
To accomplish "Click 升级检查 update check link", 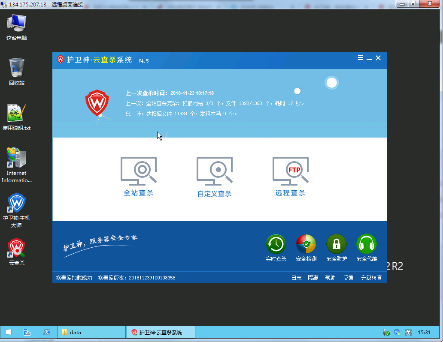I will (371, 278).
